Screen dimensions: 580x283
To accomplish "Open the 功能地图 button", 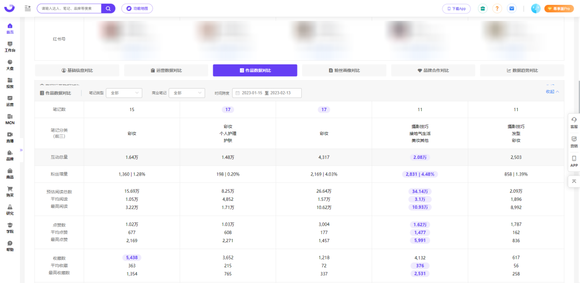I will click(137, 8).
